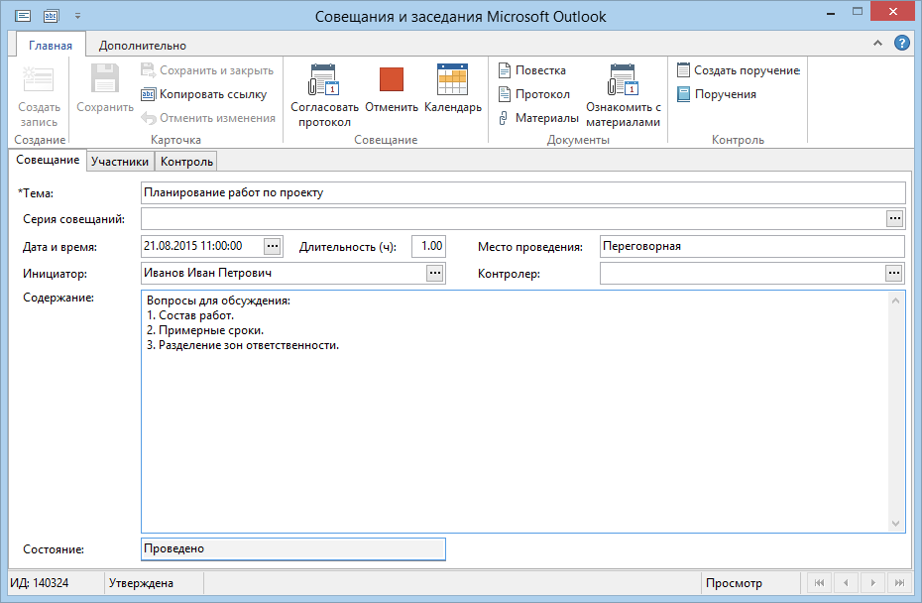Open date picker next to Дата и время
The image size is (922, 603).
pyautogui.click(x=274, y=246)
